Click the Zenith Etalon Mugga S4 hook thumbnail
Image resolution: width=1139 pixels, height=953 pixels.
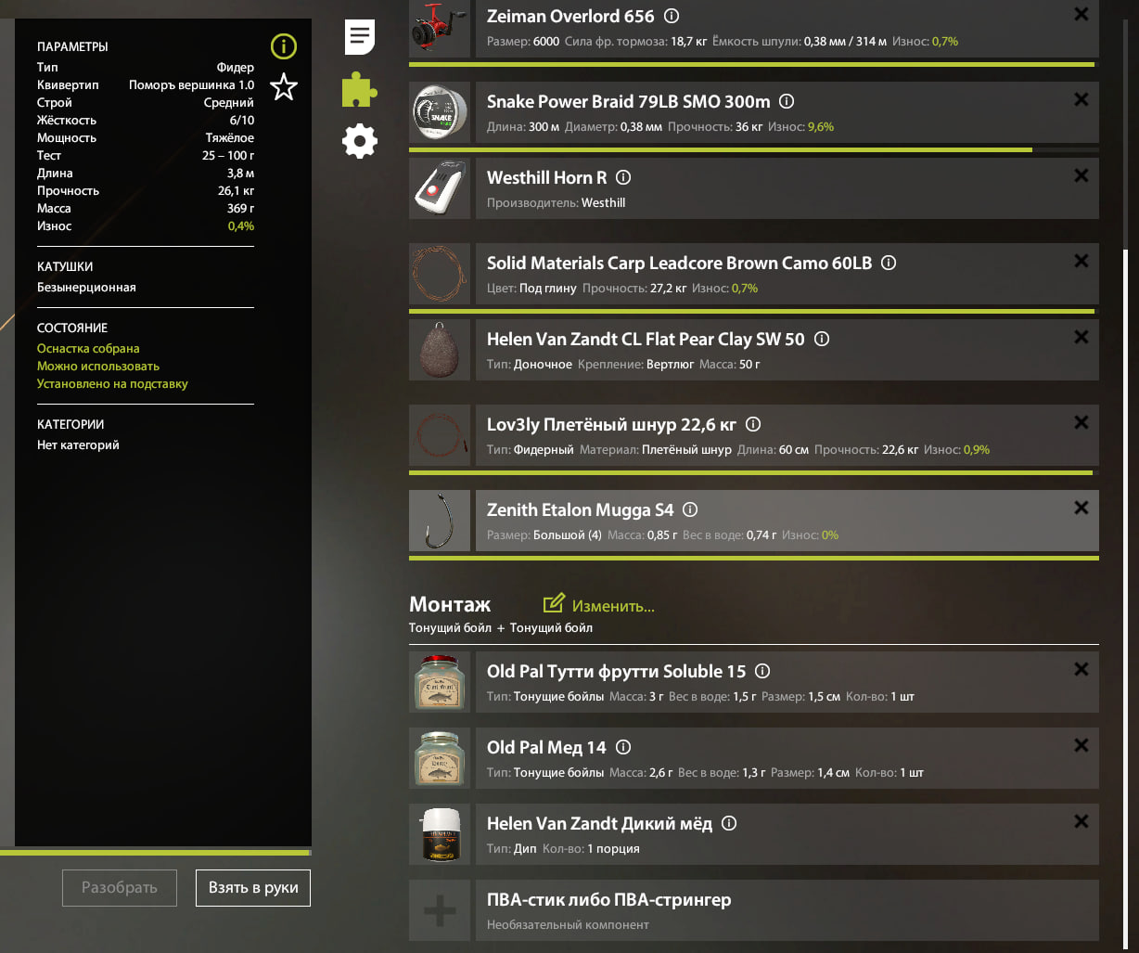point(440,521)
